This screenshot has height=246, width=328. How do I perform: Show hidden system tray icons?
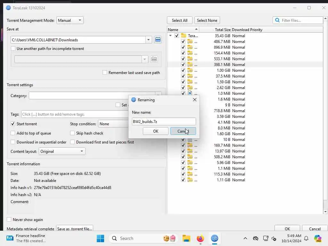245,238
